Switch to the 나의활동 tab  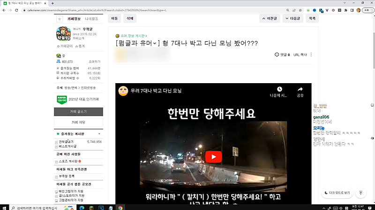click(x=92, y=19)
